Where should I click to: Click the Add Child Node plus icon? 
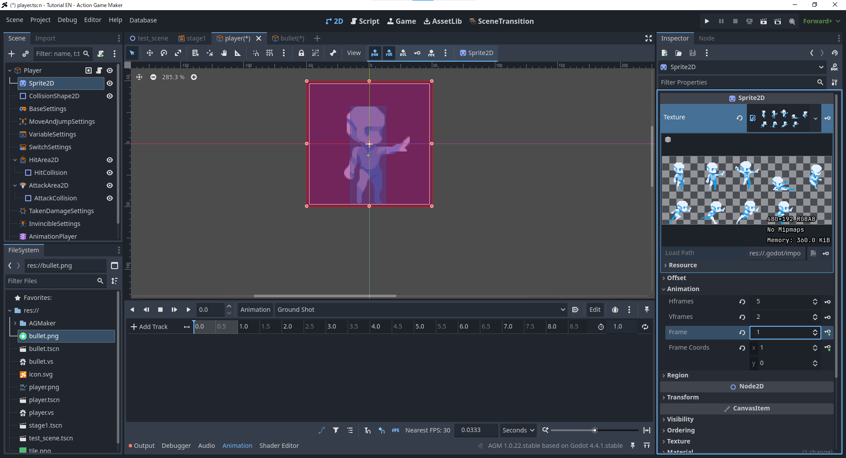coord(11,54)
